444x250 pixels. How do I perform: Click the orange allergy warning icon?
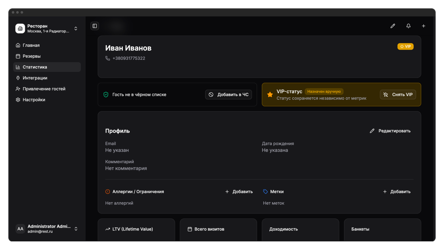point(108,192)
